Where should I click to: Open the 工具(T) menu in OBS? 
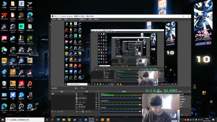point(90,19)
